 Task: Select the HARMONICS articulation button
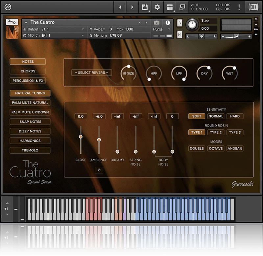click(x=30, y=141)
